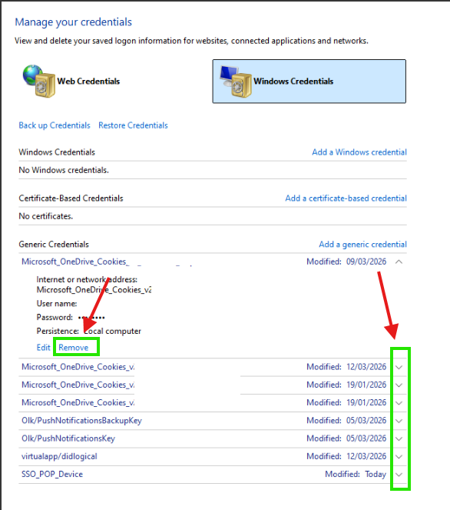Image resolution: width=450 pixels, height=510 pixels.
Task: Click the Olk/PushNotificationsKey entry name
Action: pyautogui.click(x=68, y=438)
